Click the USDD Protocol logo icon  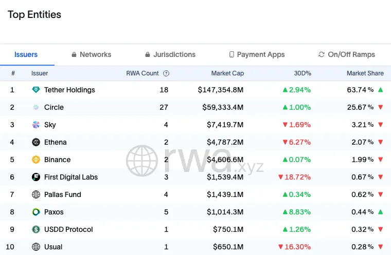(x=36, y=229)
